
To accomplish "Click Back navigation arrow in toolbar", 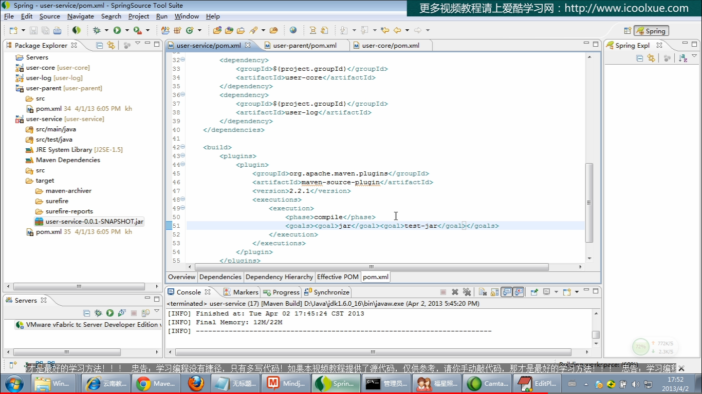I will (396, 31).
